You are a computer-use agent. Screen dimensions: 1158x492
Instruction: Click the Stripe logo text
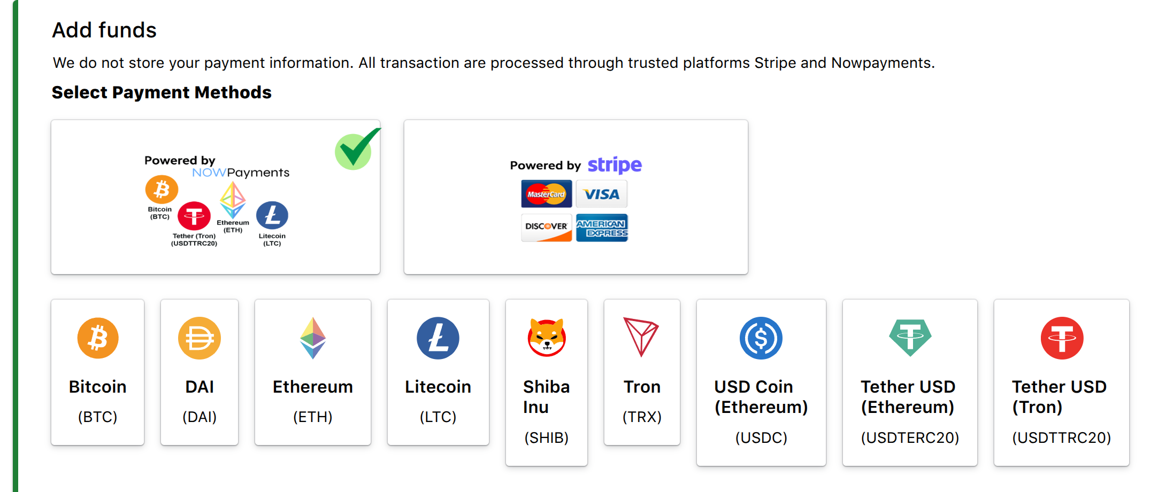[615, 165]
